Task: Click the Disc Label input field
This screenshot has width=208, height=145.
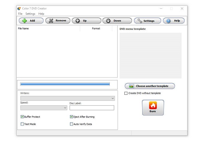Action: coord(92,108)
